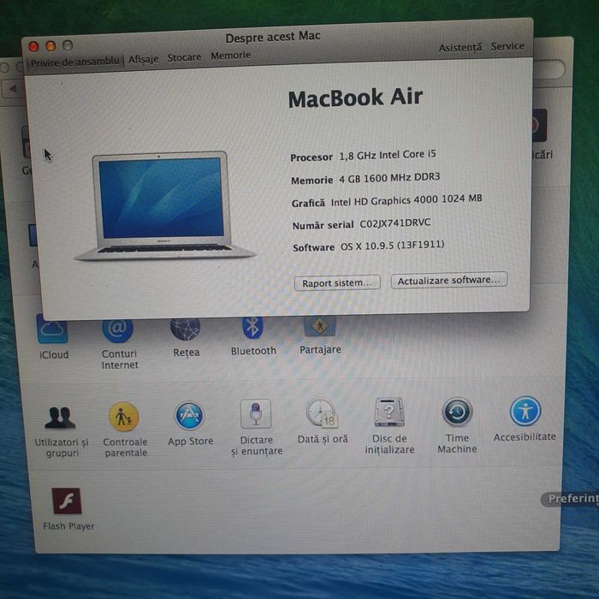Click search field in System Preferences window
This screenshot has height=599, width=599.
point(549,69)
